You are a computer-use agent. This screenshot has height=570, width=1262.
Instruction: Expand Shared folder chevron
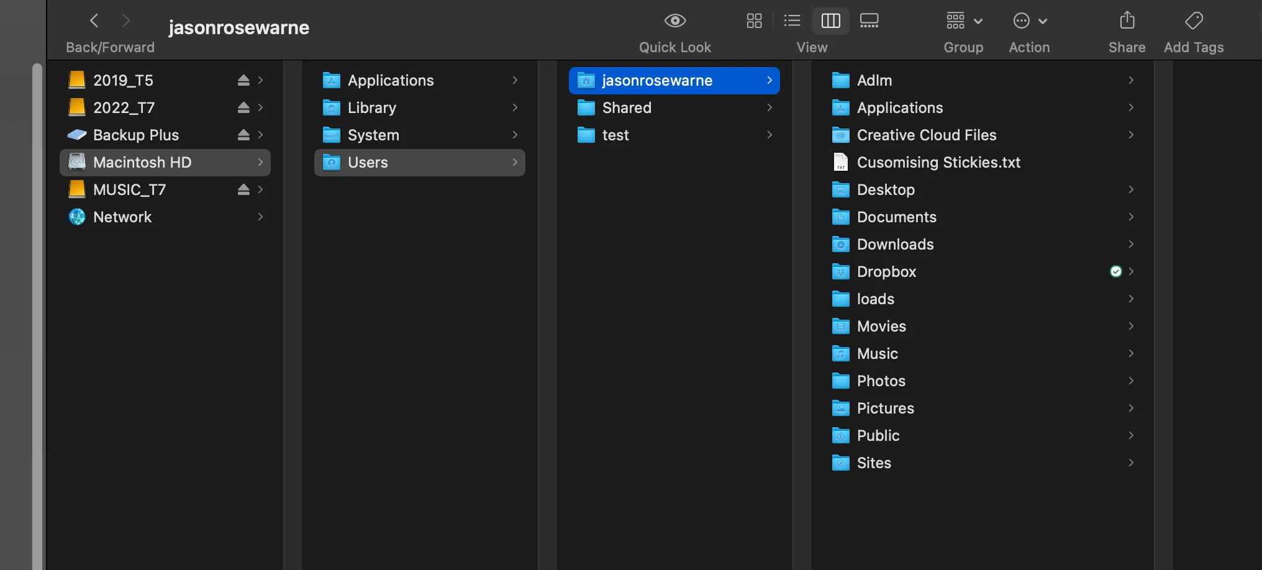pyautogui.click(x=769, y=107)
